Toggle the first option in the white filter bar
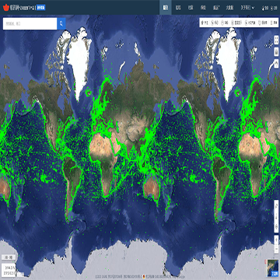 click(x=205, y=23)
